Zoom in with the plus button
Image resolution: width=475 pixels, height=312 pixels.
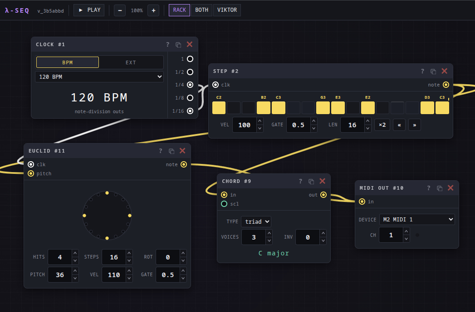point(153,10)
